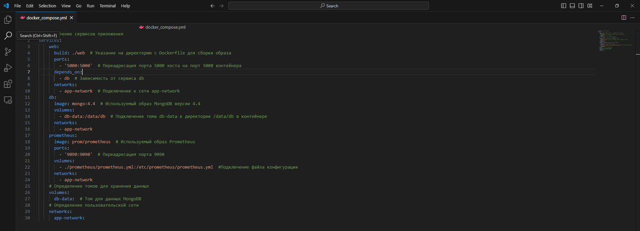Image resolution: width=640 pixels, height=231 pixels.
Task: Open the Edit menu
Action: [30, 5]
